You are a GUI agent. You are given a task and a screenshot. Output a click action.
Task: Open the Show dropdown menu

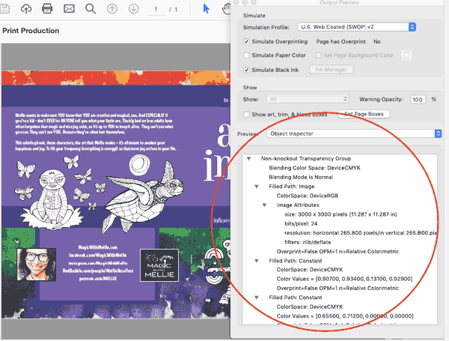coord(308,99)
